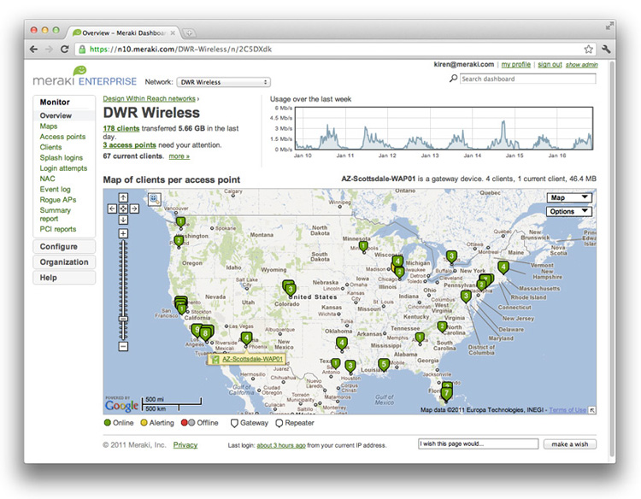This screenshot has height=499, width=641.
Task: Open Clients in the sidebar
Action: pos(50,147)
